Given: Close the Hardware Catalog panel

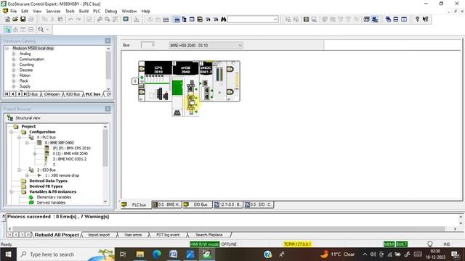Looking at the screenshot, I should (x=108, y=41).
